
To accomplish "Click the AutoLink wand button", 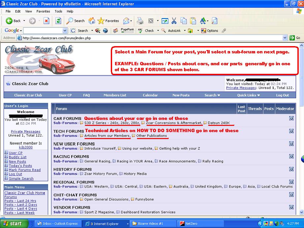I will [171, 31].
